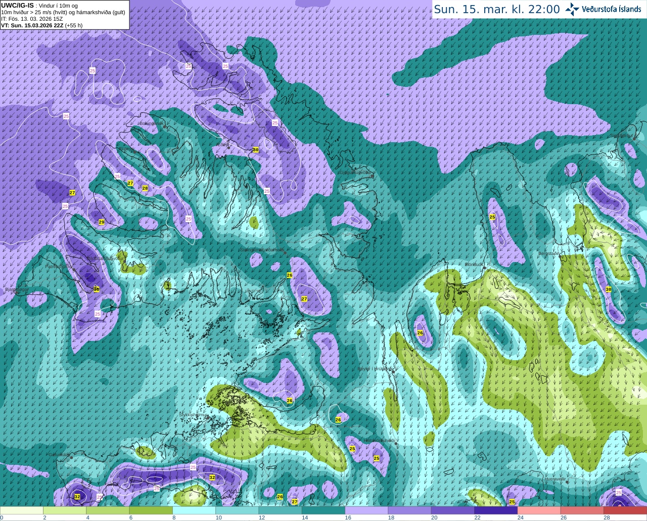Click the Patreksfjörður station label
647x521 pixels.
point(60,266)
